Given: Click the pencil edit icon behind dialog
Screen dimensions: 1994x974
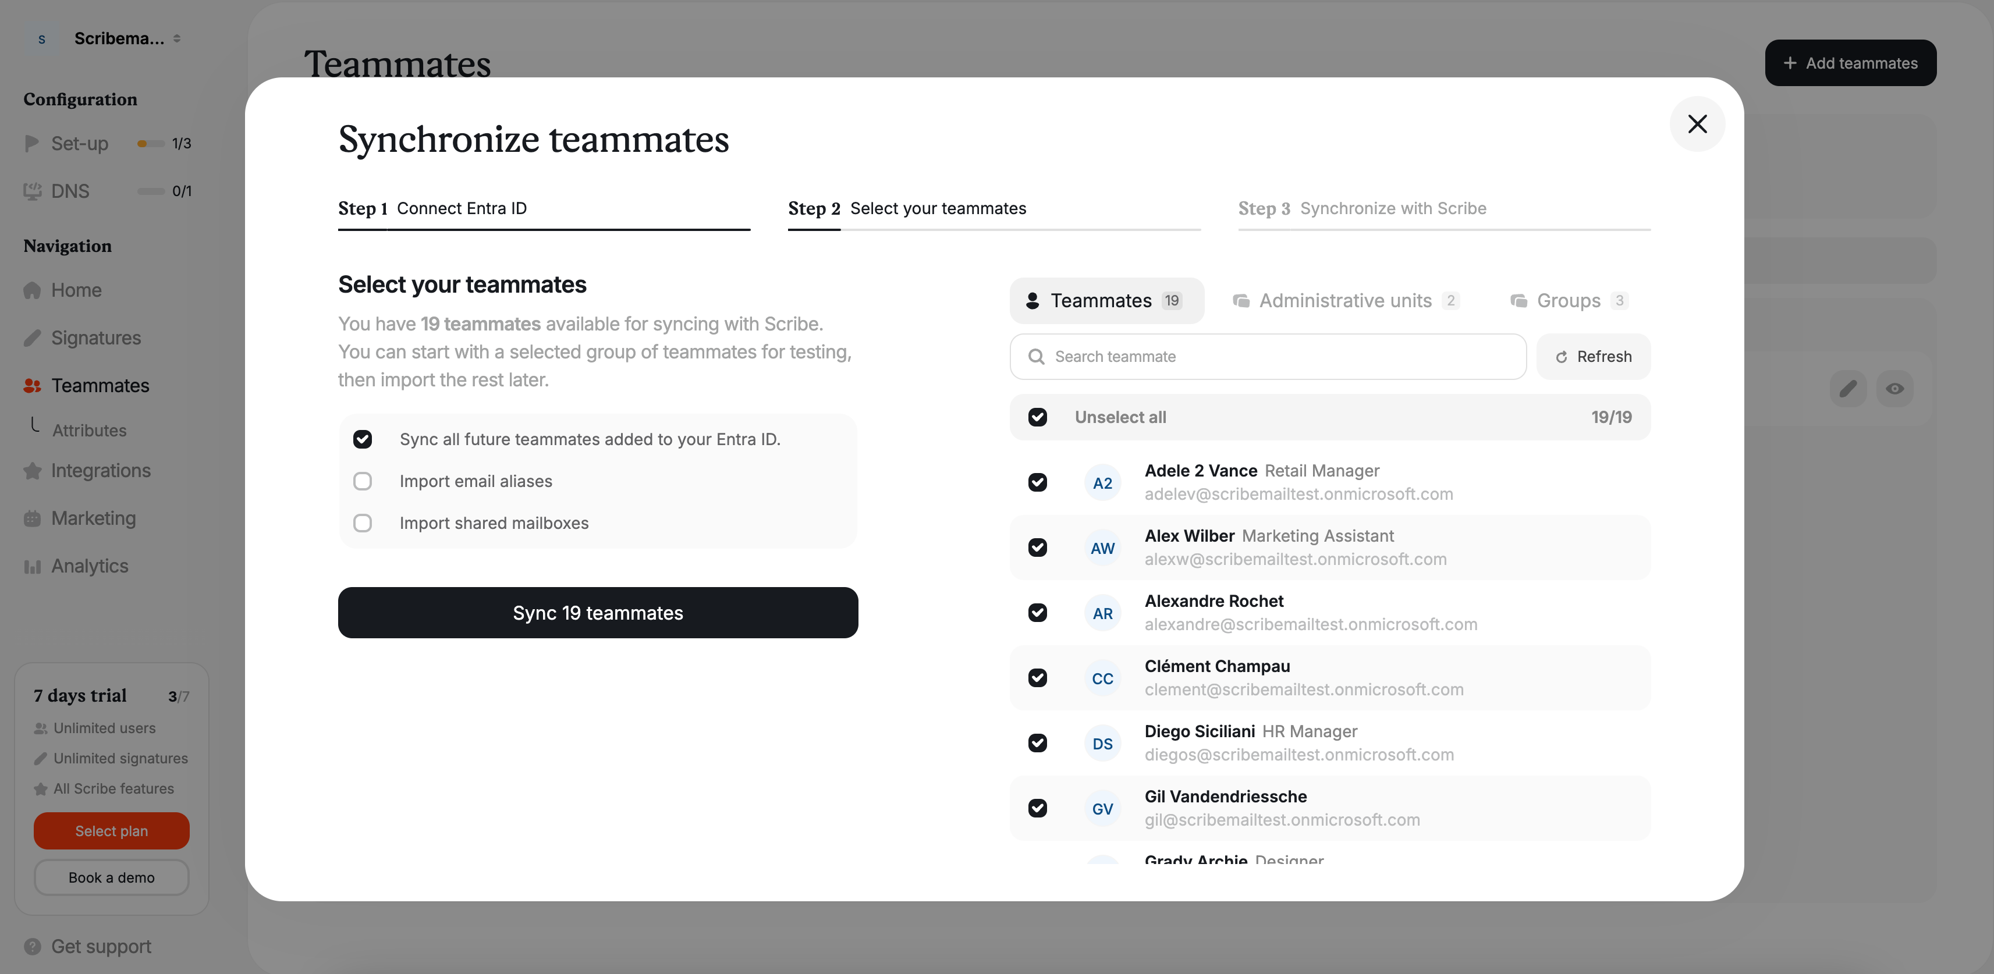Looking at the screenshot, I should pyautogui.click(x=1848, y=388).
